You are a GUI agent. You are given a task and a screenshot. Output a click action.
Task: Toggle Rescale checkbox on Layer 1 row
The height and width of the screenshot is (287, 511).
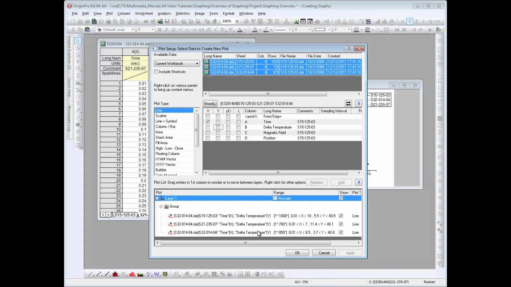click(x=275, y=198)
